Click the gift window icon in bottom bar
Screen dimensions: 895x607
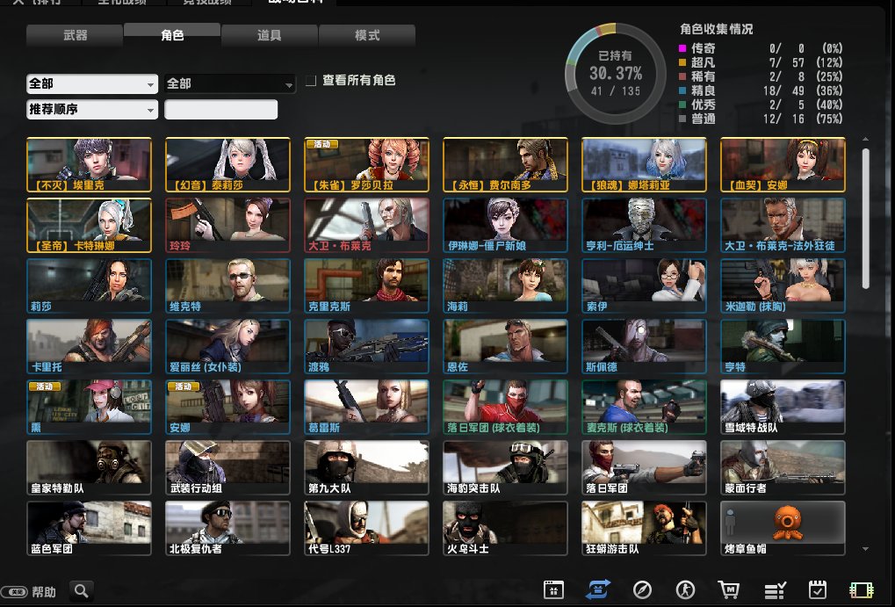click(x=554, y=590)
